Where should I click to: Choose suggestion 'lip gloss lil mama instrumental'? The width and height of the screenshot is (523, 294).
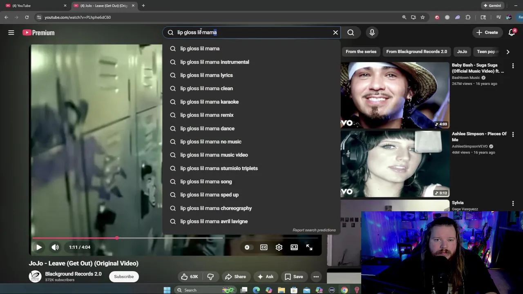pos(251,62)
